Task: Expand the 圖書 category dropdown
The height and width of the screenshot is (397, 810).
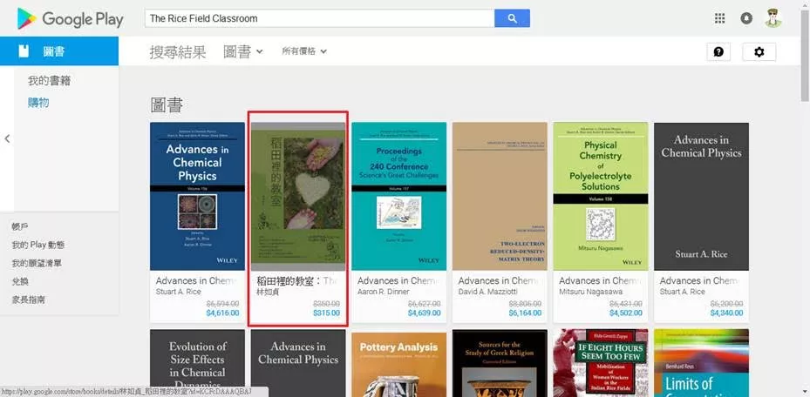Action: (242, 51)
